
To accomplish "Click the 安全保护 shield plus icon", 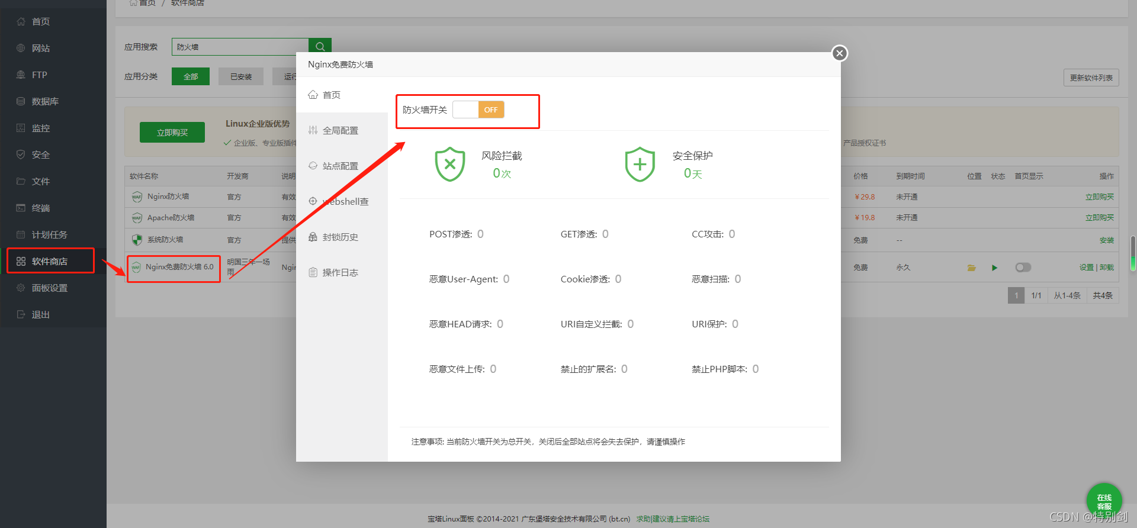I will click(x=640, y=164).
